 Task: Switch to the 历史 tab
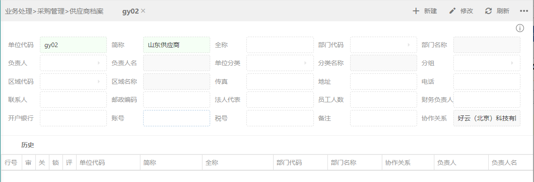coord(28,145)
